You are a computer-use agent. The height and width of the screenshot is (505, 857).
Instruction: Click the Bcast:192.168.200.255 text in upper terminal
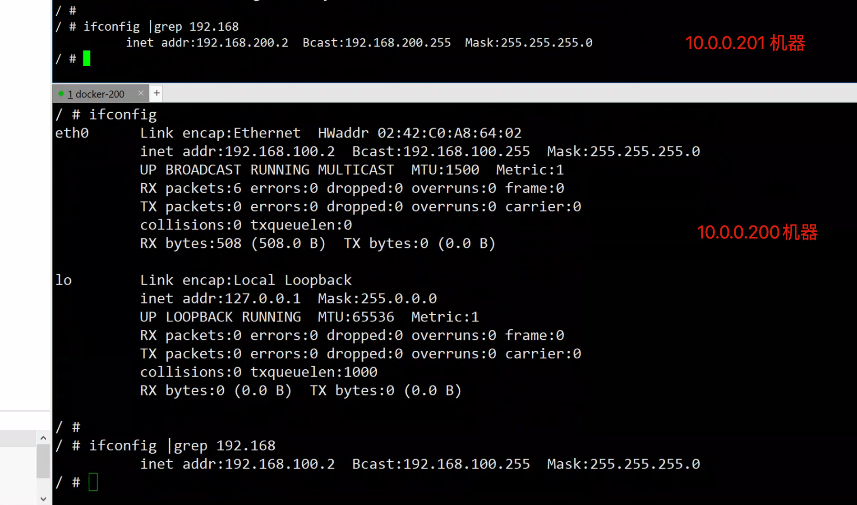376,43
